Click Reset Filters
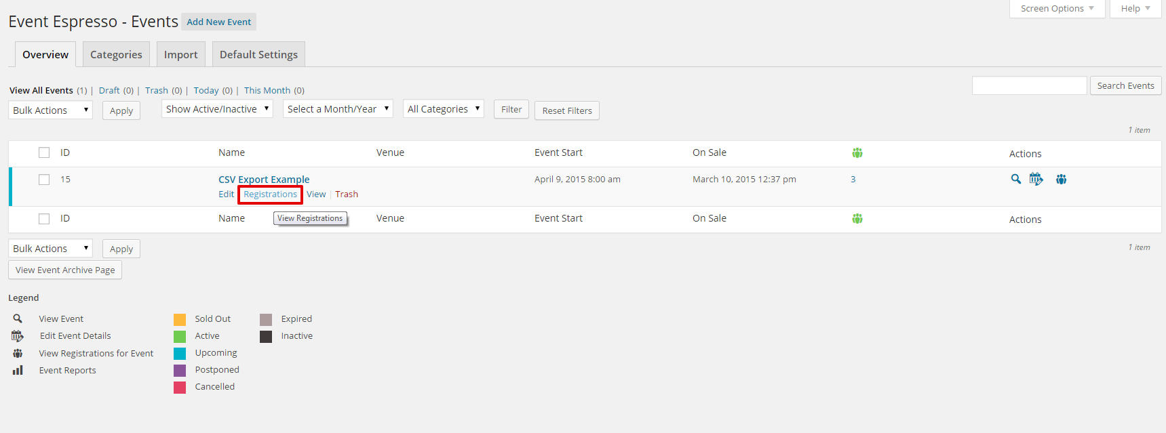 click(567, 110)
